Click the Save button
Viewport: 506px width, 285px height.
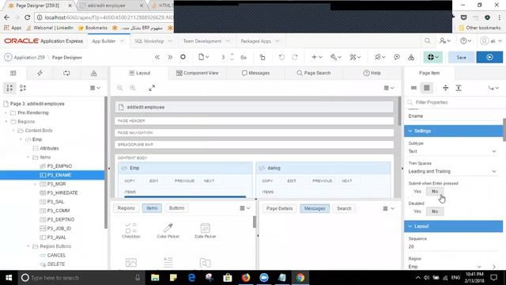coord(461,57)
